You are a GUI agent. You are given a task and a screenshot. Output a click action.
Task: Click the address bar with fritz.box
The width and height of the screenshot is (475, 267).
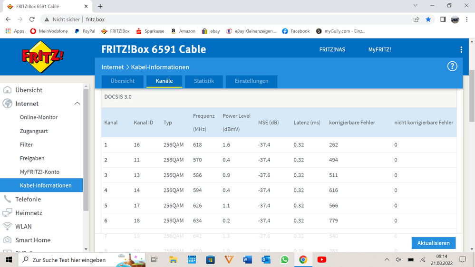[227, 19]
